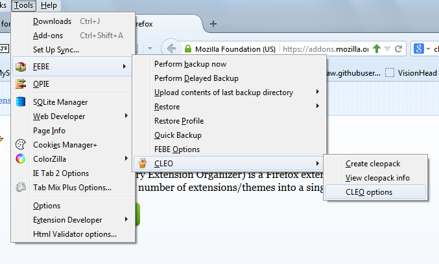This screenshot has width=439, height=264.
Task: Choose Perform backup now
Action: pyautogui.click(x=190, y=64)
